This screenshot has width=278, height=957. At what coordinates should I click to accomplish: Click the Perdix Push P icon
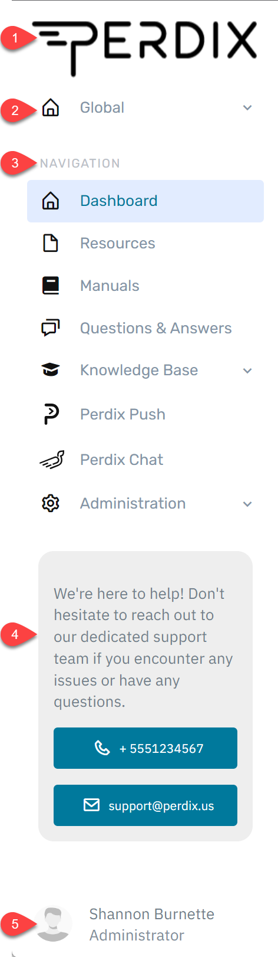pyautogui.click(x=51, y=414)
